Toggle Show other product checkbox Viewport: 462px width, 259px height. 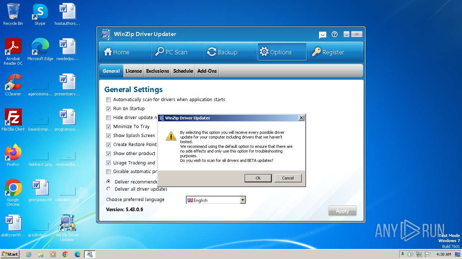click(108, 154)
